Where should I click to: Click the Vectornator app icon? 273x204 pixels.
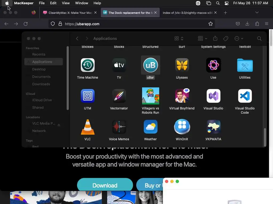click(119, 96)
